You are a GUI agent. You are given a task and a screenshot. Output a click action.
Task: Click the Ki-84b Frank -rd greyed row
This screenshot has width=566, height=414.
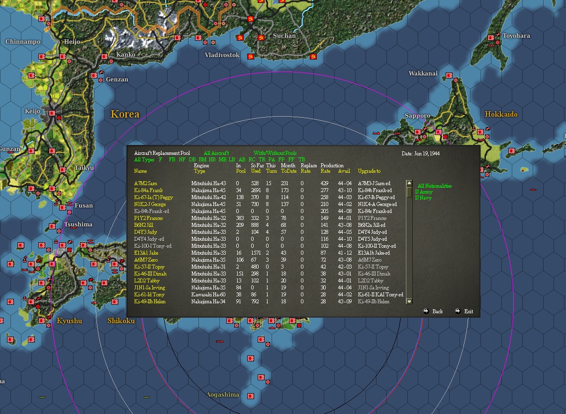point(152,211)
